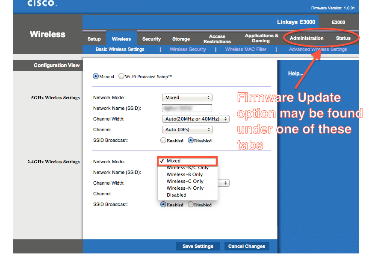Open the Storage tab
The width and height of the screenshot is (372, 259).
pos(181,39)
